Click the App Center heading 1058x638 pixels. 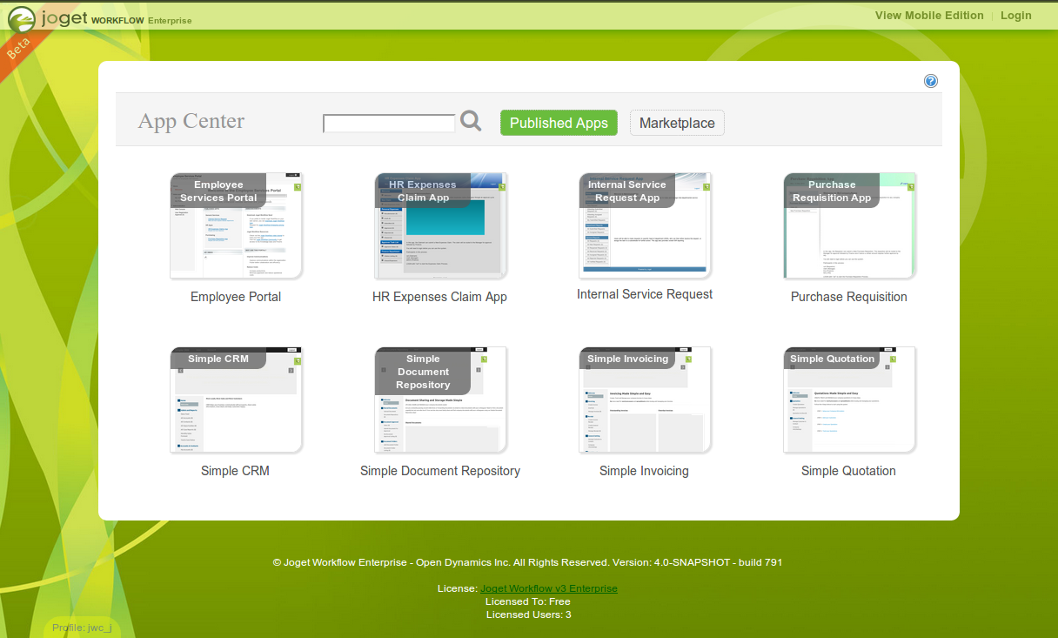pyautogui.click(x=191, y=121)
